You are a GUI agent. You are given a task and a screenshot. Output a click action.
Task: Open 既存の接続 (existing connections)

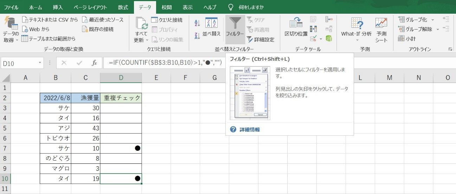(98, 29)
